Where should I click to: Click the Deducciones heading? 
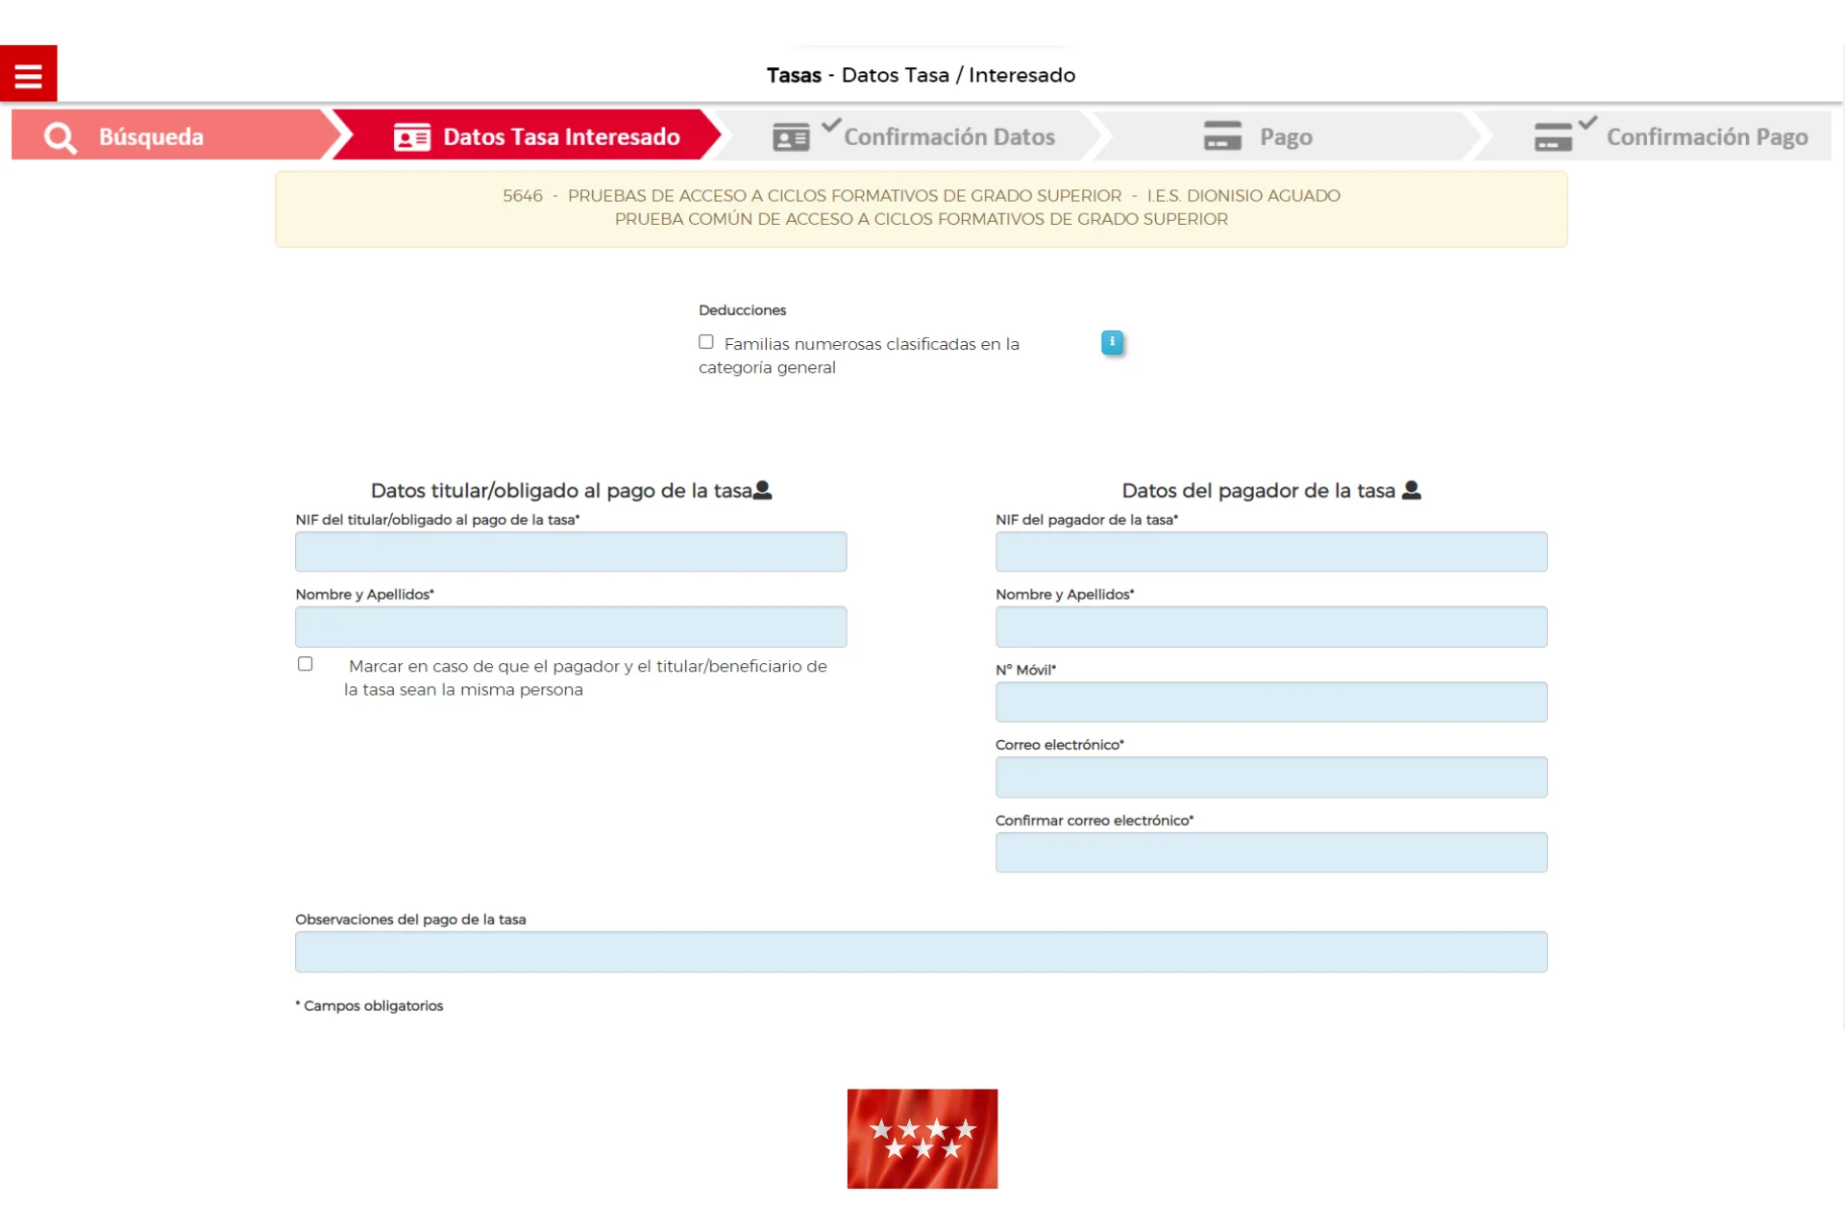[x=742, y=310]
